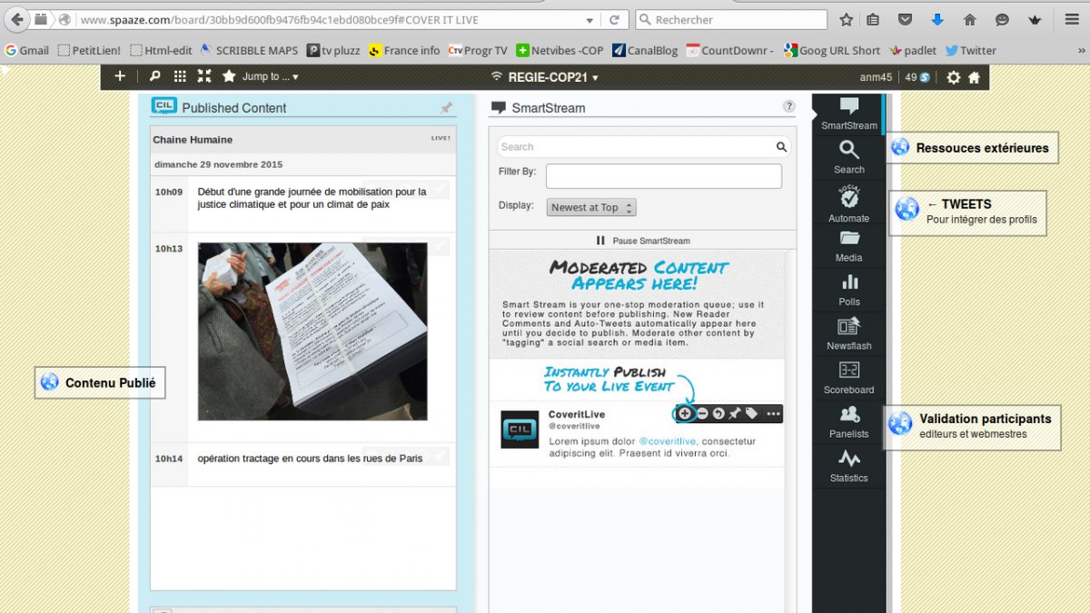Open the Media folder panel

(848, 244)
